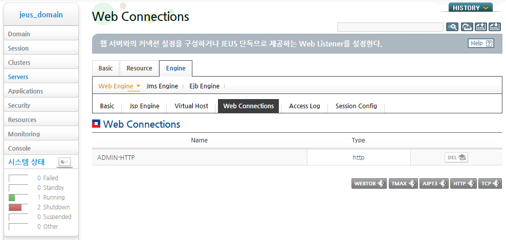Image resolution: width=506 pixels, height=240 pixels.
Task: Click the search magnifier icon
Action: click(452, 27)
